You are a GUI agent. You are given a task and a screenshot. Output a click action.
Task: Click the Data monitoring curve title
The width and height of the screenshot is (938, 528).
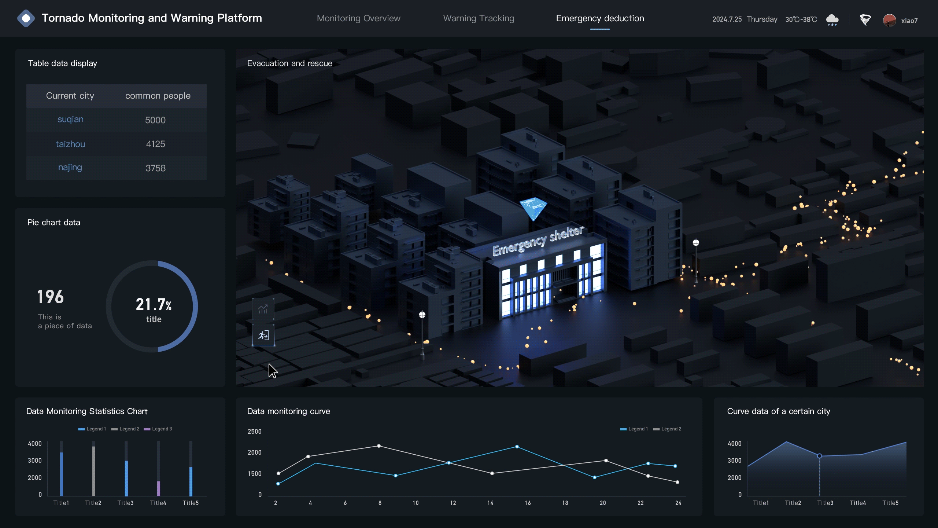pyautogui.click(x=288, y=411)
